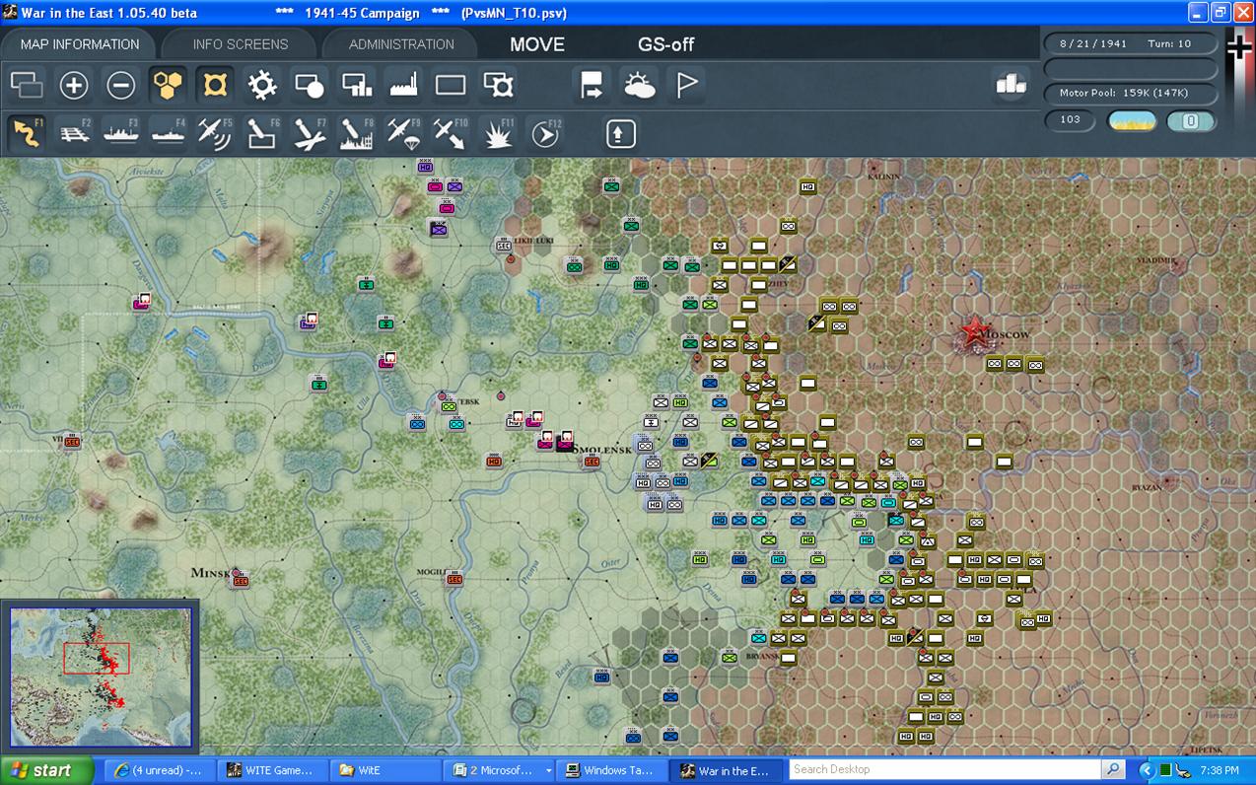Screen dimensions: 1256x785
Task: Click the War in the E... taskbar item
Action: point(727,770)
